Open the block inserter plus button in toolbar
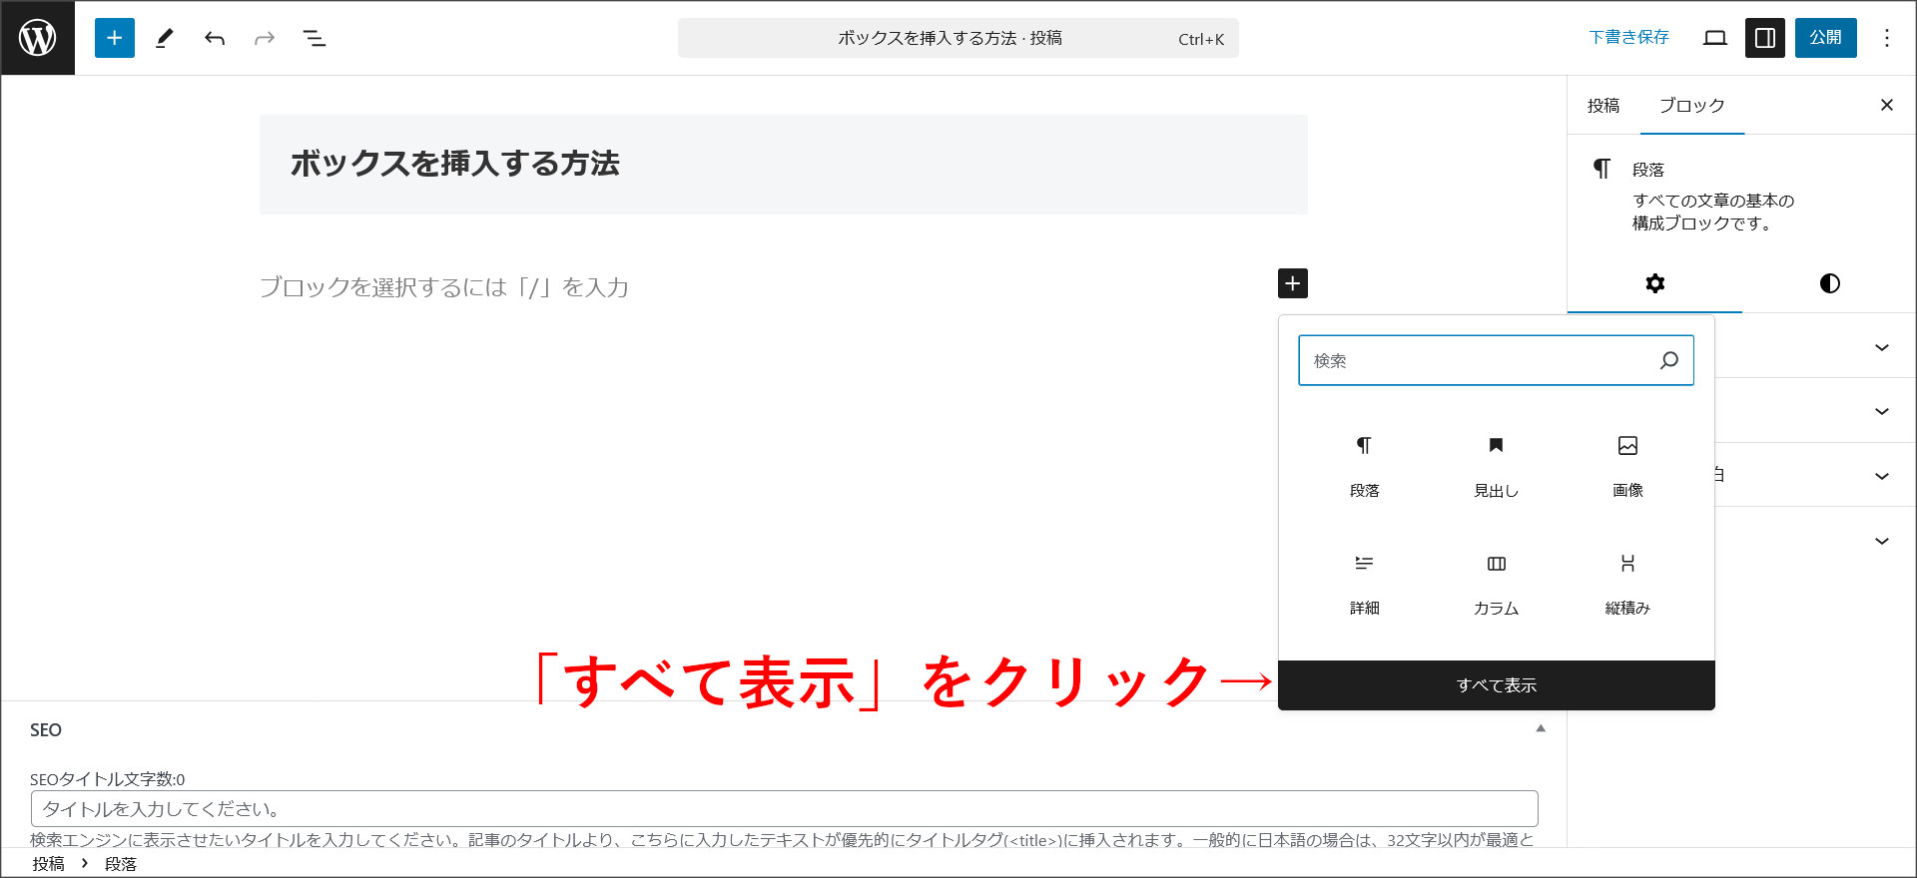 coord(115,38)
